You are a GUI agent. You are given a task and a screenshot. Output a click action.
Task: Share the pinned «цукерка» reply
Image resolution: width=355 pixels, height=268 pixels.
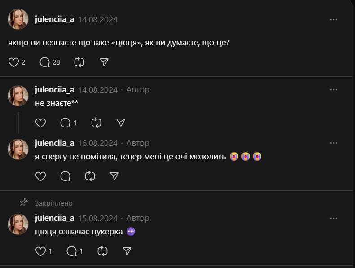click(x=127, y=251)
